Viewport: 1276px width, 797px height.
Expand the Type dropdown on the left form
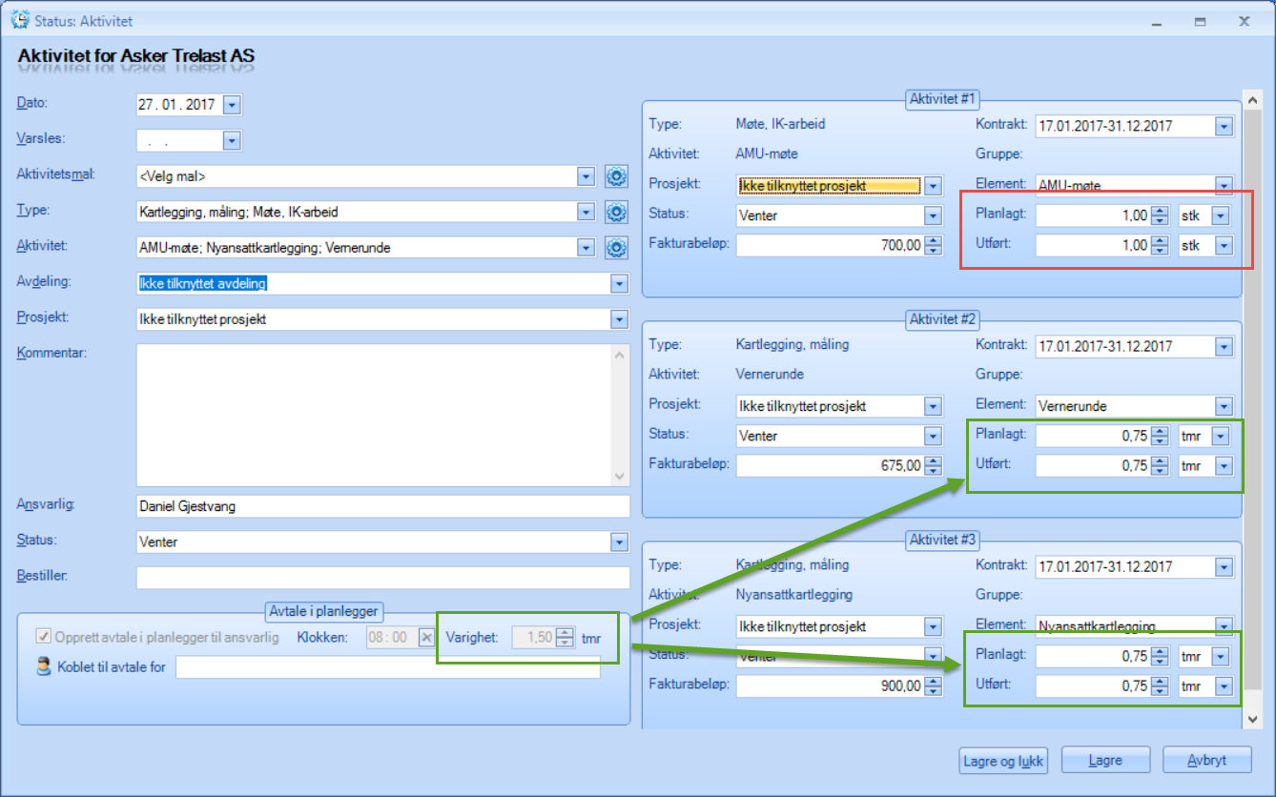point(586,212)
